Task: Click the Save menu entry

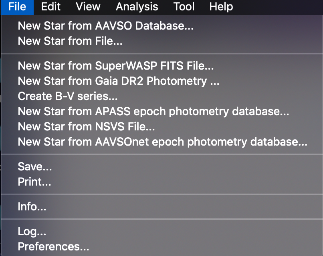Action: click(x=35, y=167)
